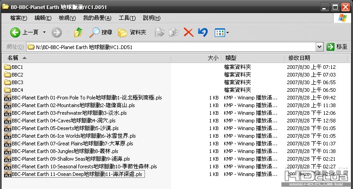Viewport: 353px width, 189px height.
Task: Select file name 'BBC-Planet Earth 07-Great Plains'
Action: pyautogui.click(x=72, y=144)
